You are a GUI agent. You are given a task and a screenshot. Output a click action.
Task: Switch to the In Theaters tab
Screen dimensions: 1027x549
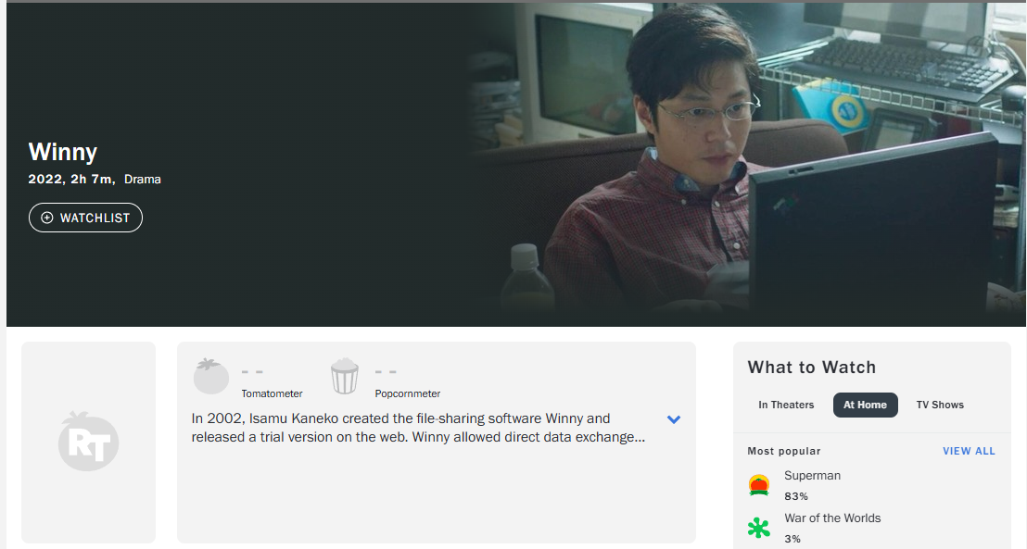[786, 406]
